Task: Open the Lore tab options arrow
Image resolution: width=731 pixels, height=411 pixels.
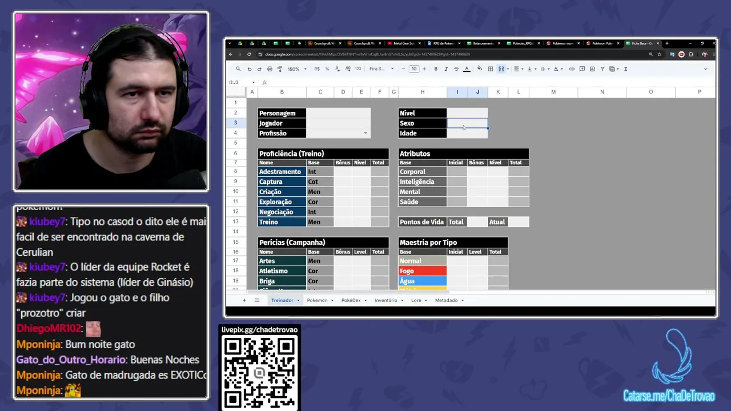Action: tap(427, 300)
